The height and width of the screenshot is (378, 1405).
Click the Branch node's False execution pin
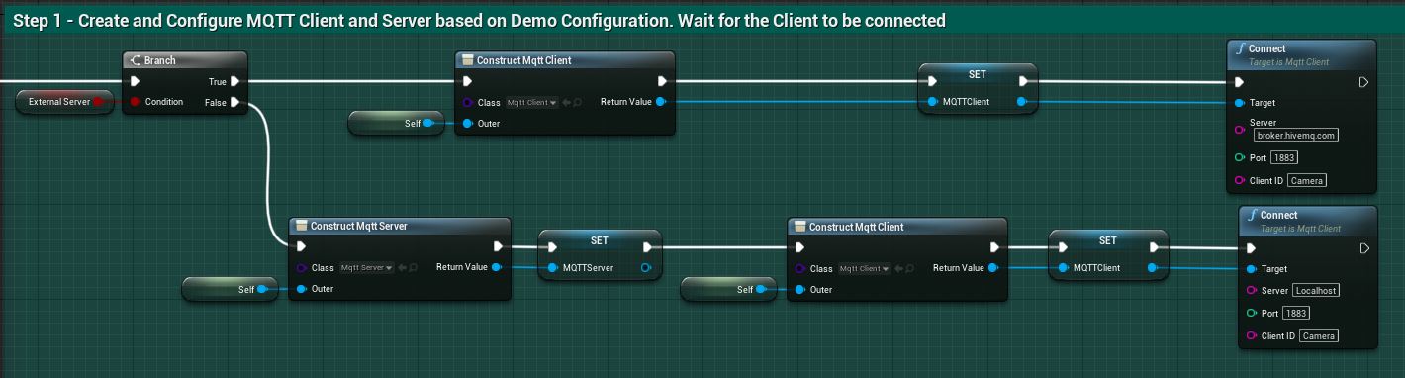click(234, 102)
